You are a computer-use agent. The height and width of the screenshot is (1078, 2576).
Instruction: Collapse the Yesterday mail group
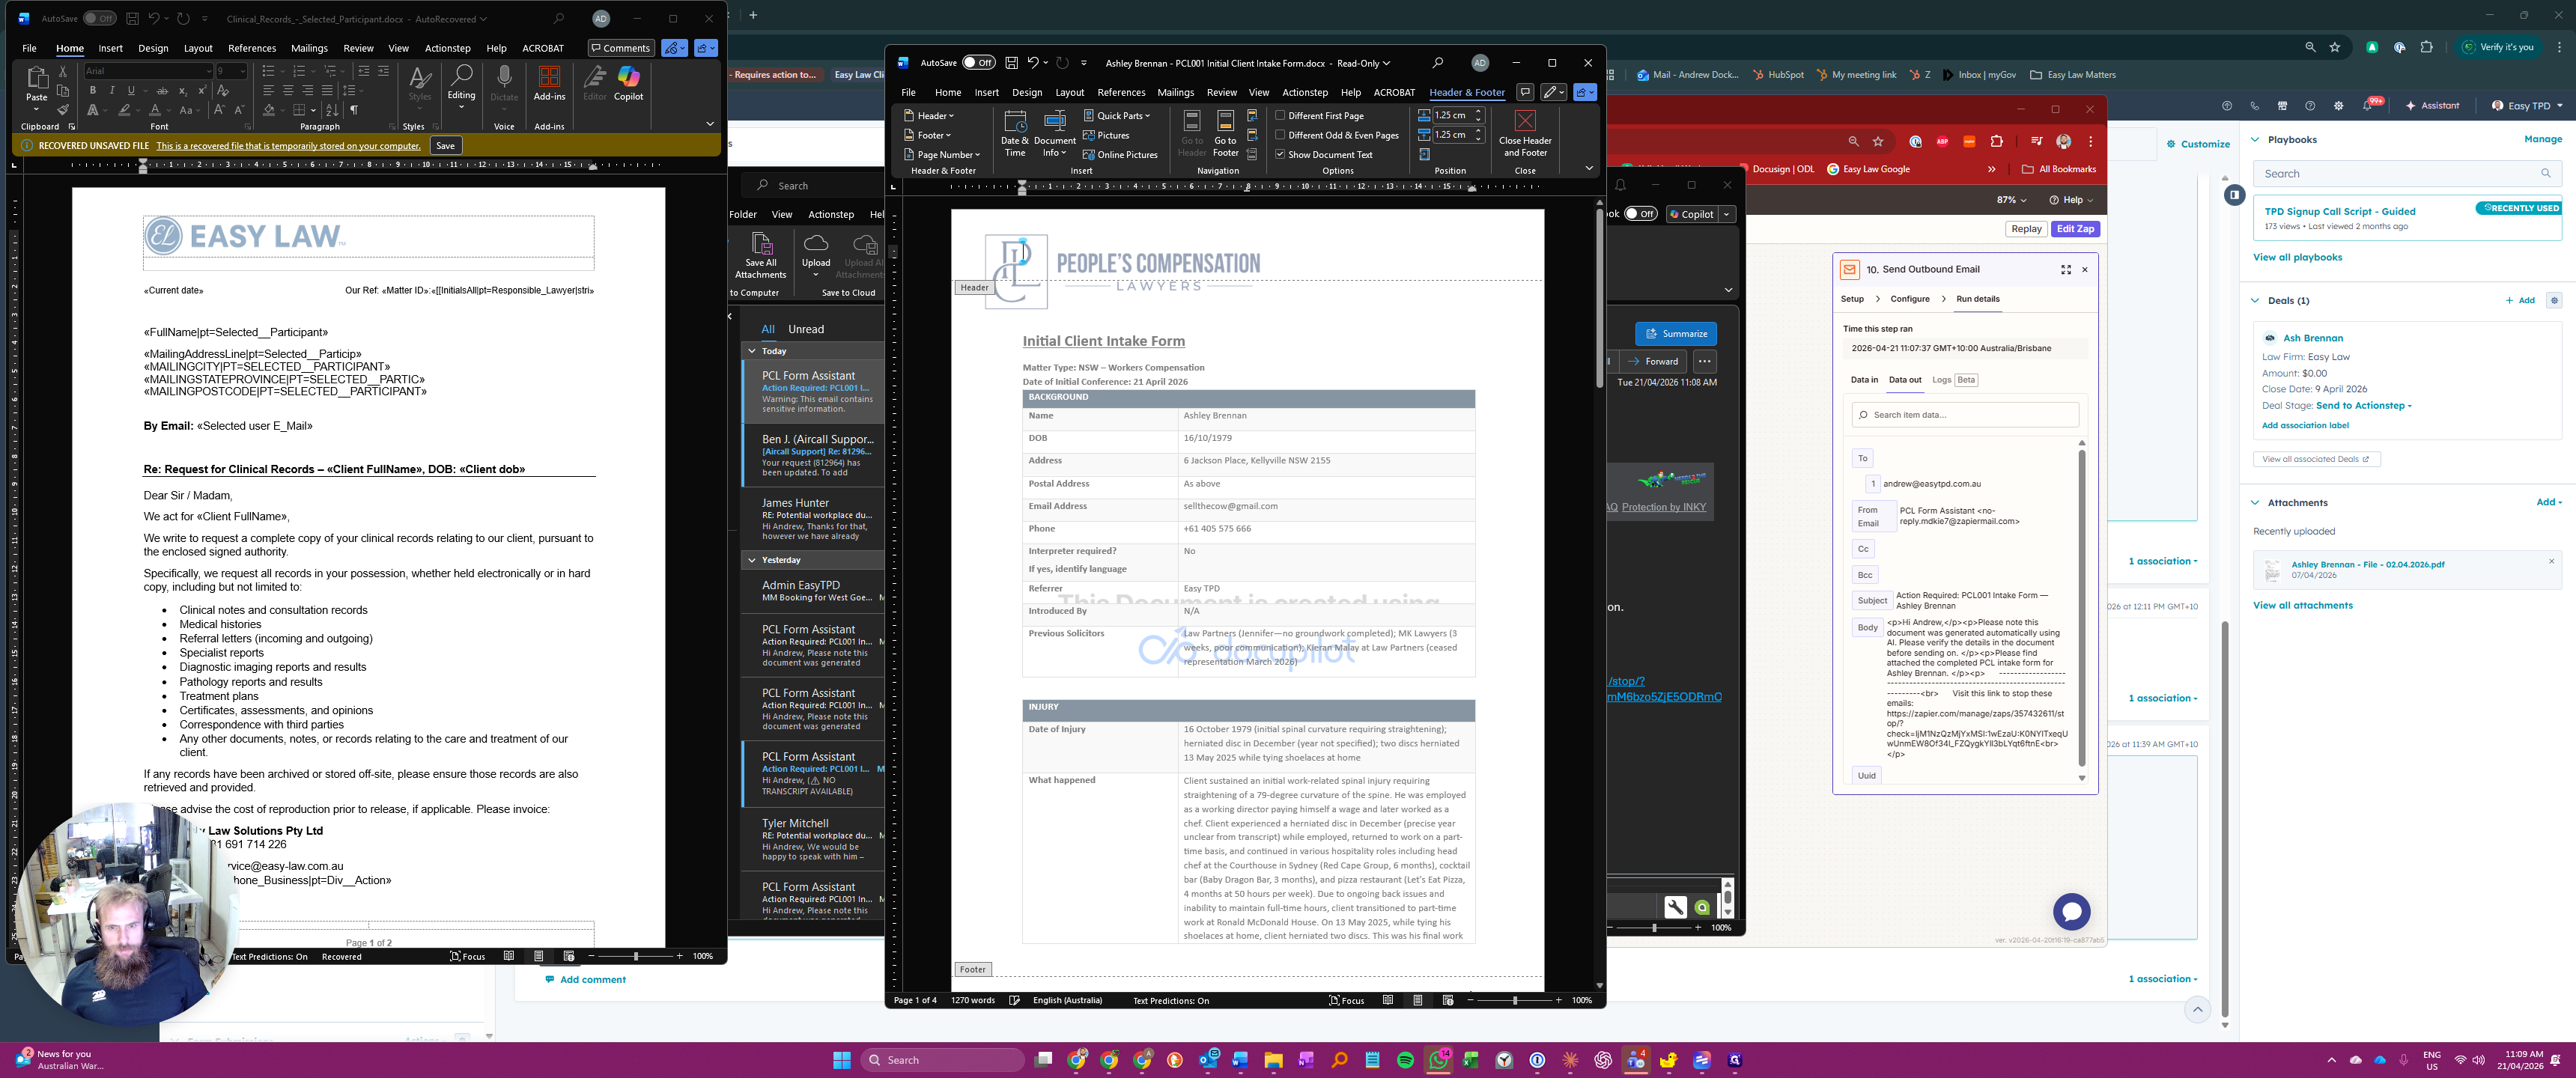[x=752, y=560]
